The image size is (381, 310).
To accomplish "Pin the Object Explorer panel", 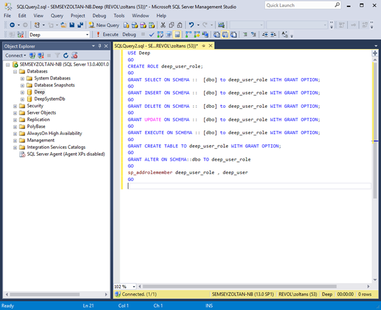I will coord(100,46).
